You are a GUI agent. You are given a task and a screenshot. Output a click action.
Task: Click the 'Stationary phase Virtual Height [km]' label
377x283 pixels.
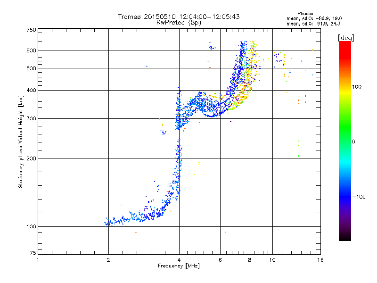point(21,141)
